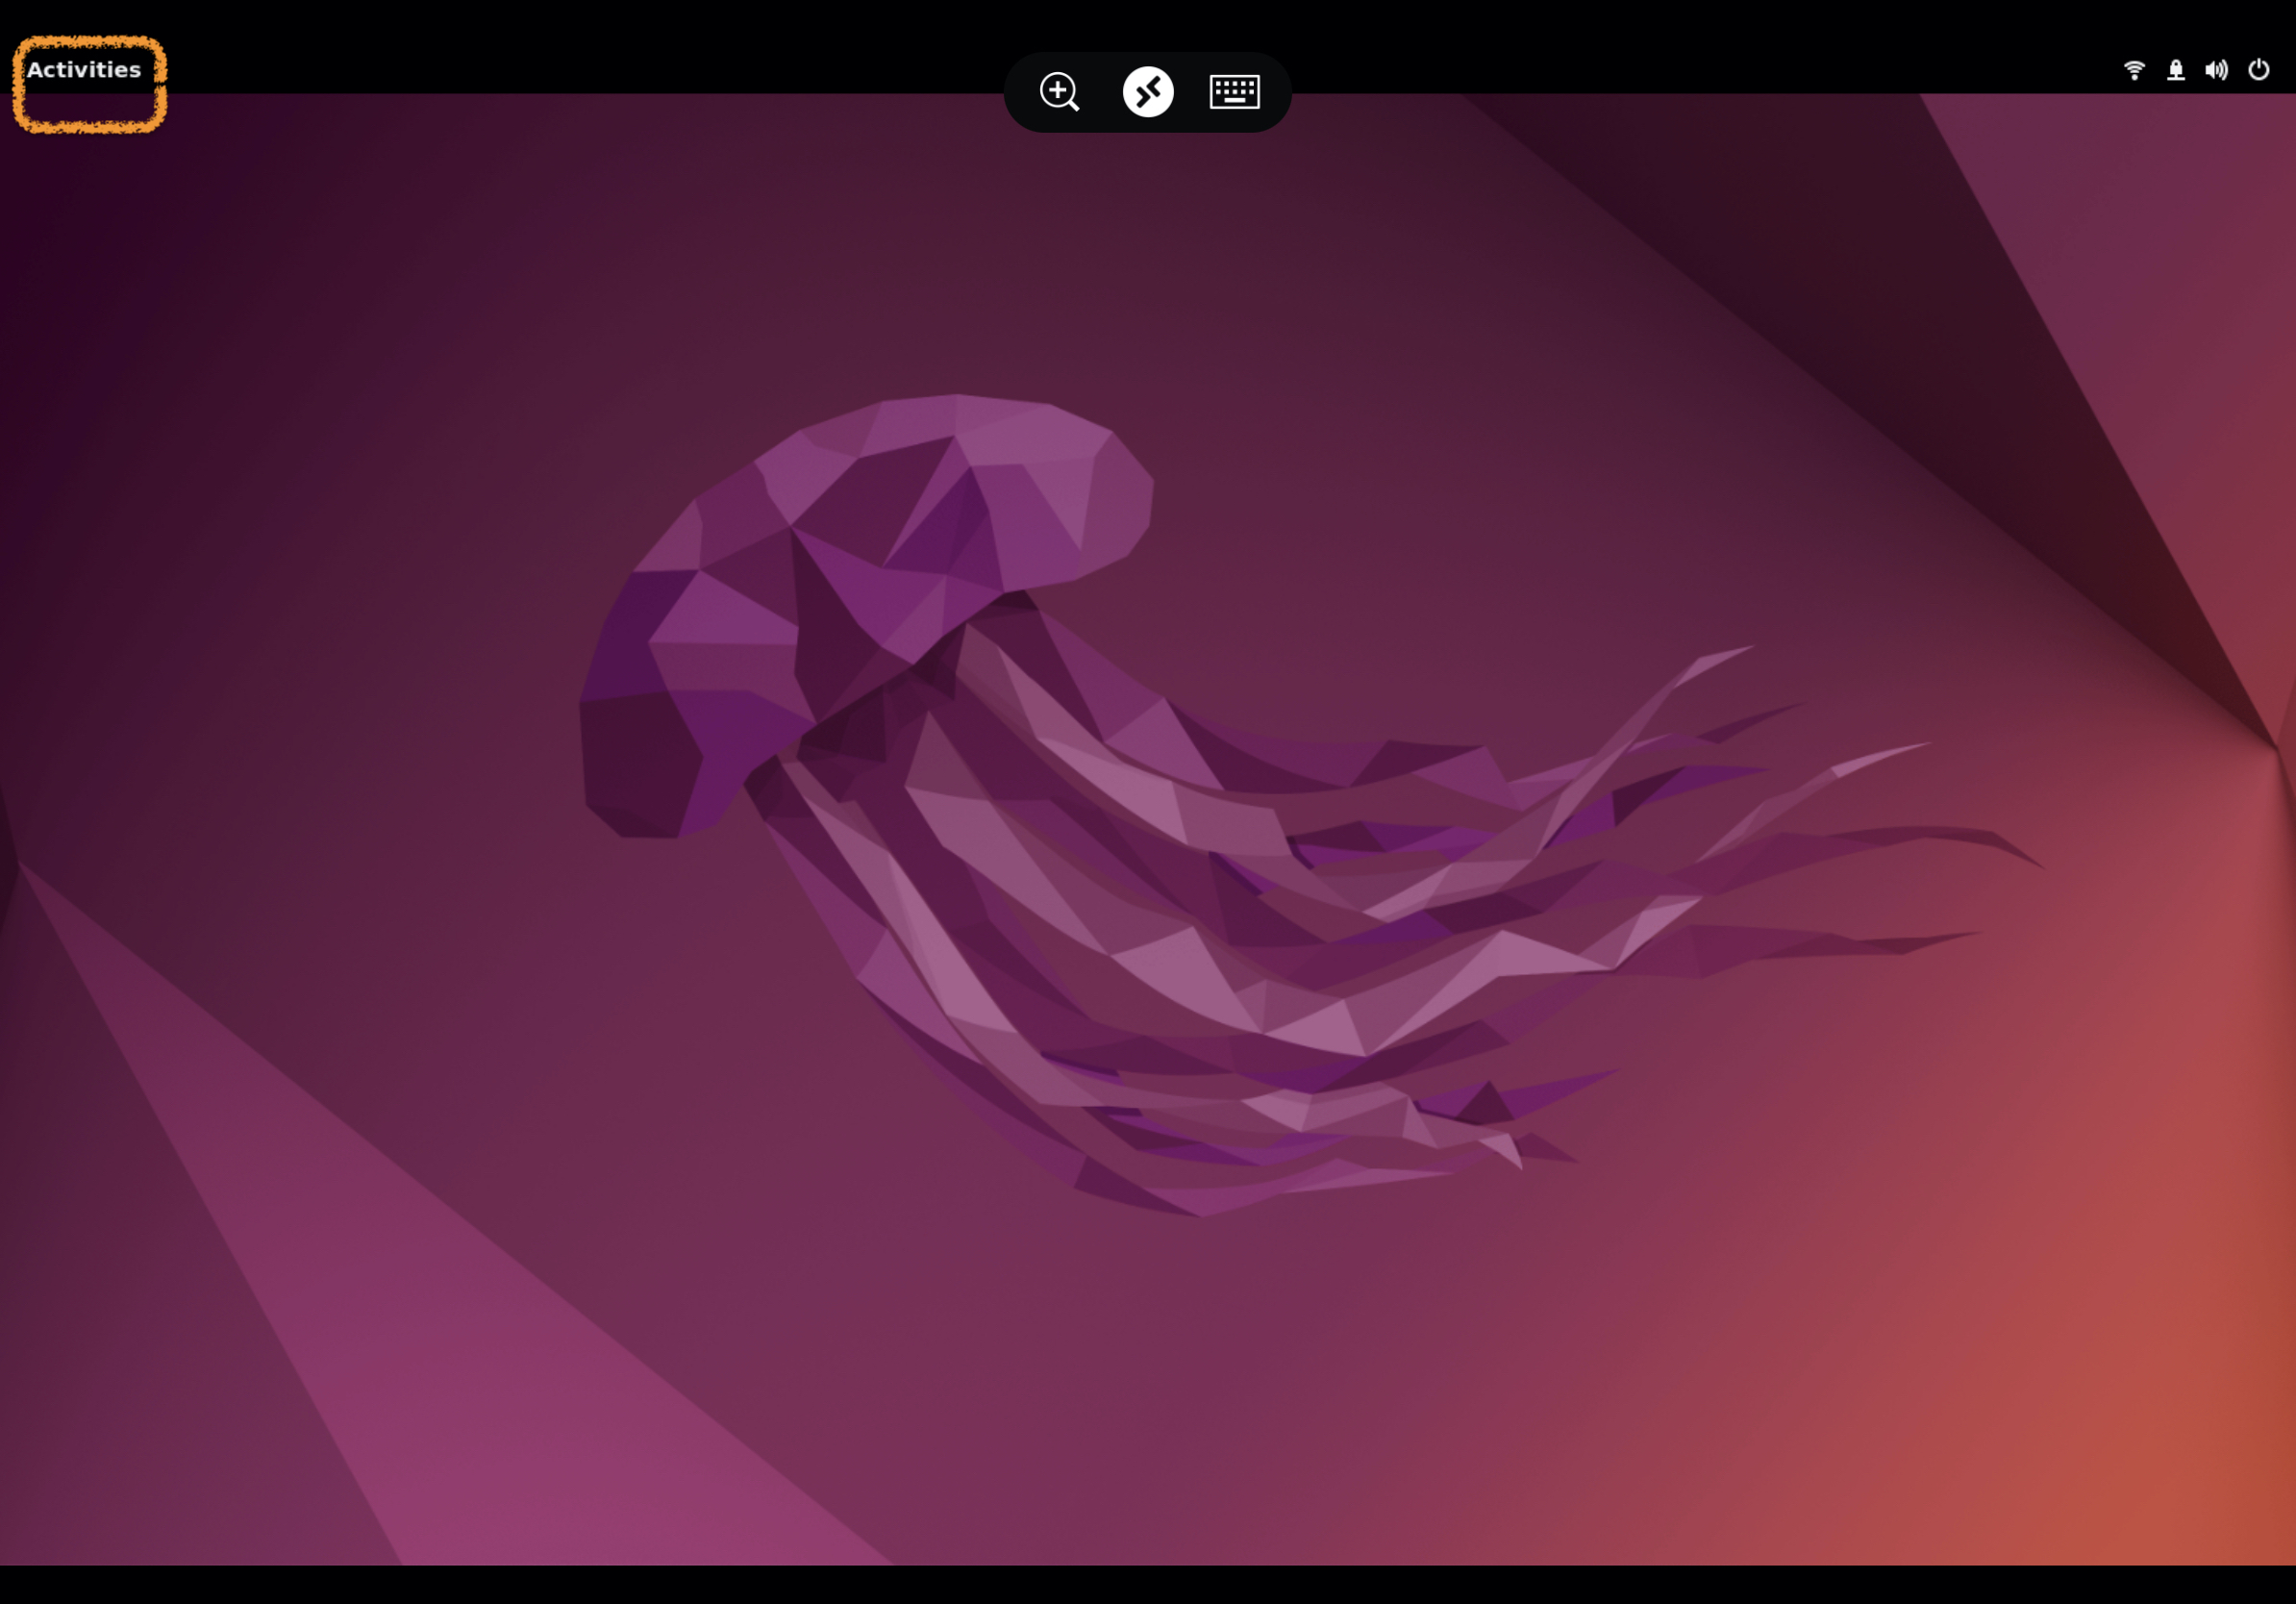Open the Activities overview
The height and width of the screenshot is (1604, 2296).
point(84,70)
